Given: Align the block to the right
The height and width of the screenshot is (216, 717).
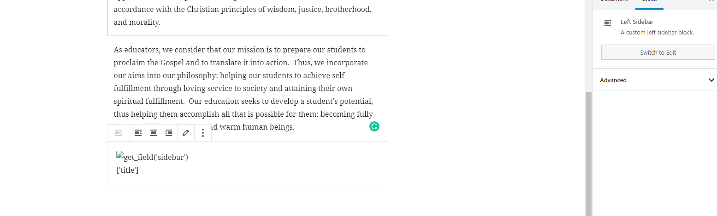Looking at the screenshot, I should click(169, 133).
